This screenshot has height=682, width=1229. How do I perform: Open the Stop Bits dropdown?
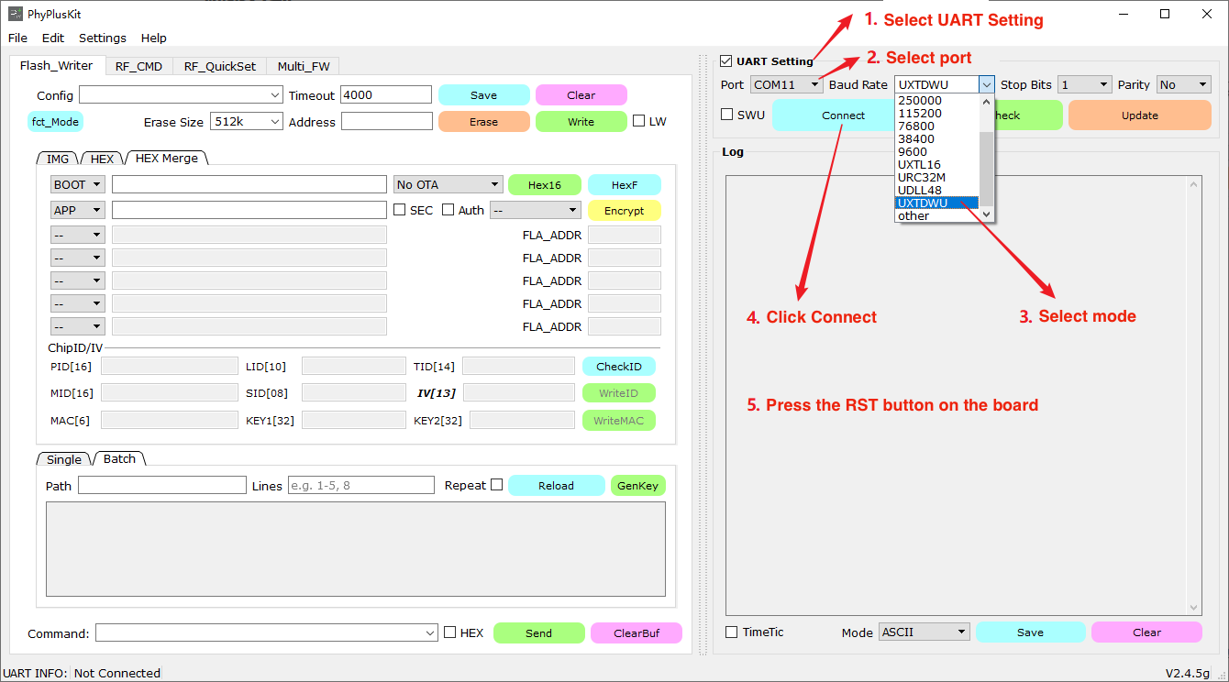tap(1084, 84)
